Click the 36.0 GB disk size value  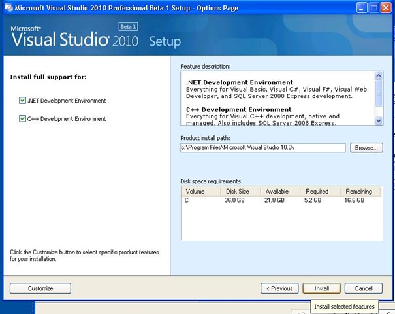(x=234, y=200)
